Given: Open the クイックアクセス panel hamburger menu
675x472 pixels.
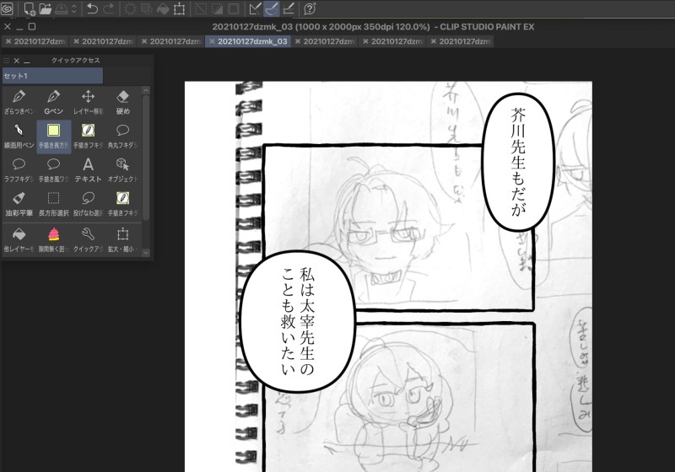Looking at the screenshot, I should 7,61.
